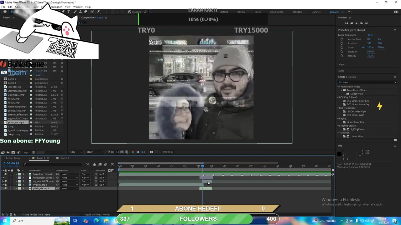The height and width of the screenshot is (225, 401).
Task: Open the Home screen icon
Action: [x=5, y=12]
